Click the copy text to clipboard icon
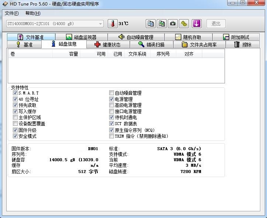 point(151,24)
